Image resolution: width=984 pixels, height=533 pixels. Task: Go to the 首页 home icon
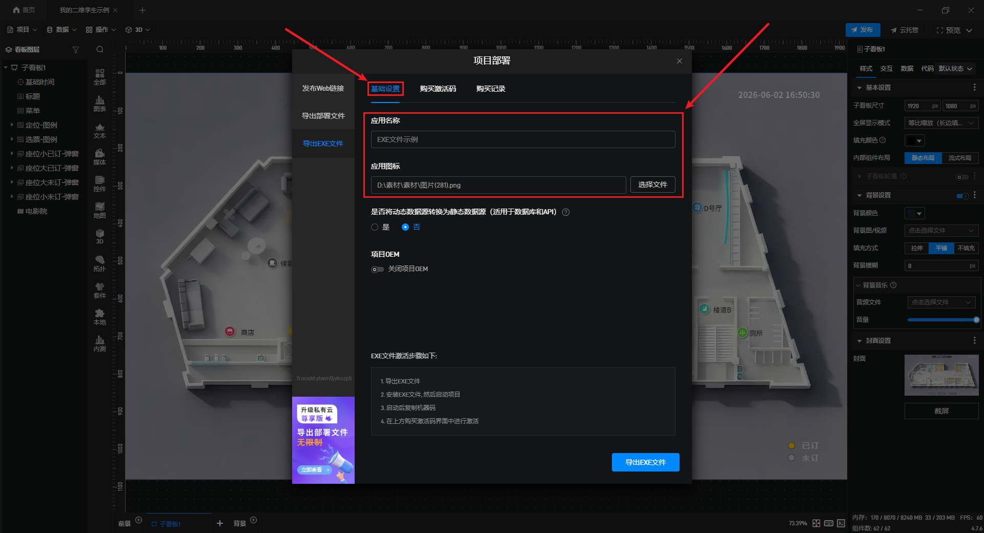[16, 10]
